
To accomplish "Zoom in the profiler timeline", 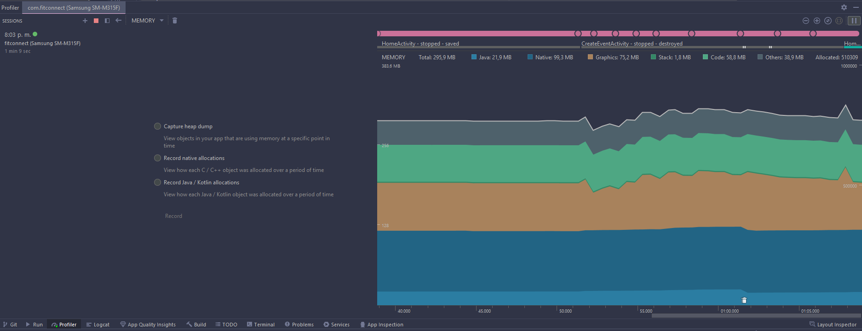I will 817,21.
